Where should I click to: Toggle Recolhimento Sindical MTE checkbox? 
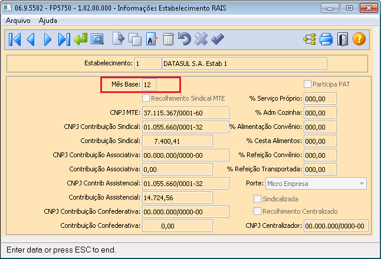tap(146, 98)
